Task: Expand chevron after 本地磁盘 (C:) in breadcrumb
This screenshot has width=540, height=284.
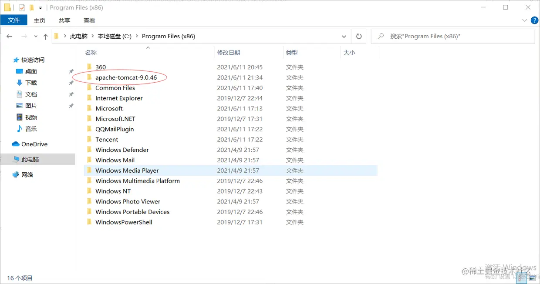Action: (x=137, y=37)
